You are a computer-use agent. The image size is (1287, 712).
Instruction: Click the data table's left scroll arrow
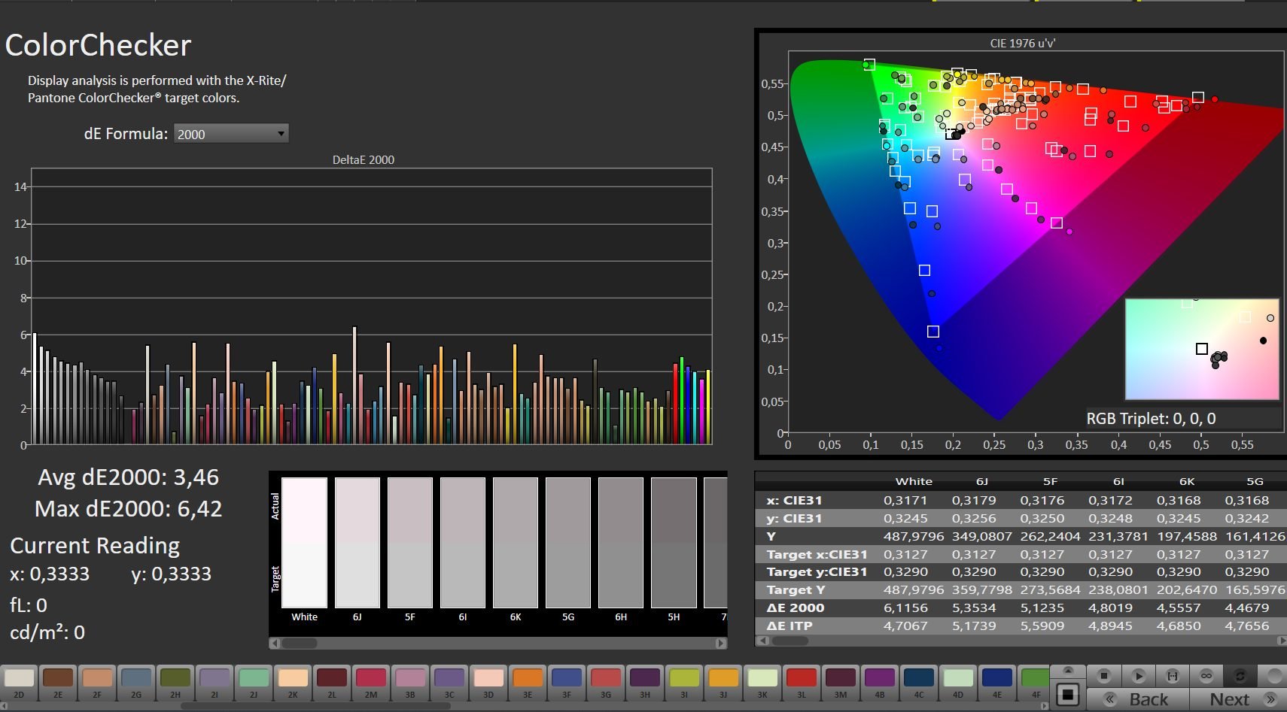point(763,641)
